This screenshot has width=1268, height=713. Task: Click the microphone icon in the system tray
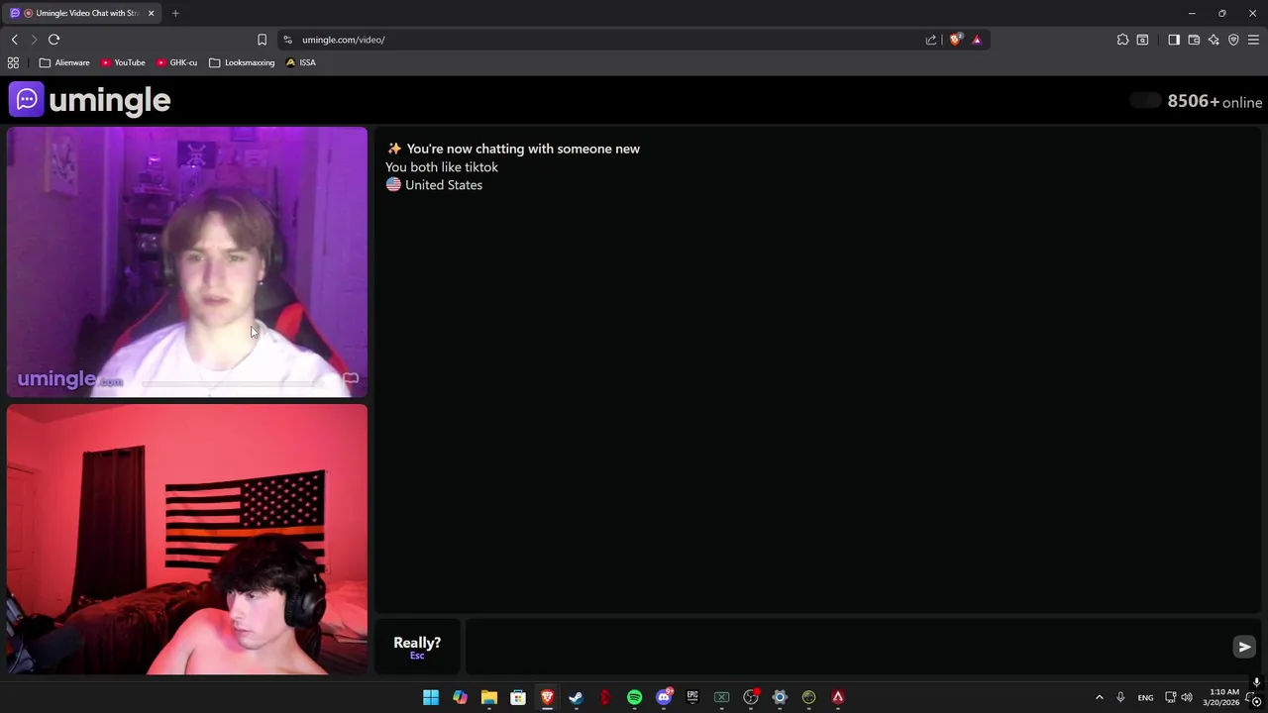[x=1120, y=697]
